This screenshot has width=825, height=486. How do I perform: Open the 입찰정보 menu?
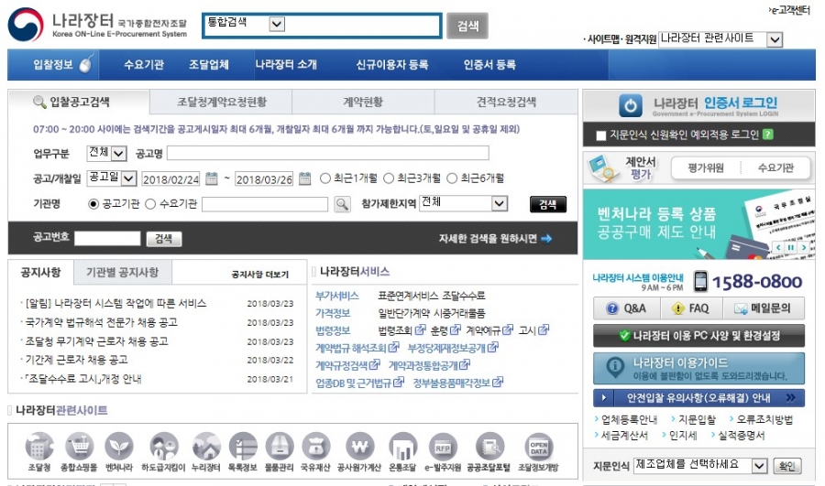pyautogui.click(x=53, y=65)
